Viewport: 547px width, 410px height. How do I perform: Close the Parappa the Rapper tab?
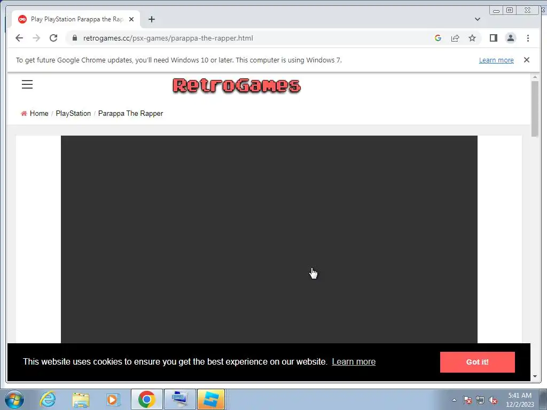(131, 19)
